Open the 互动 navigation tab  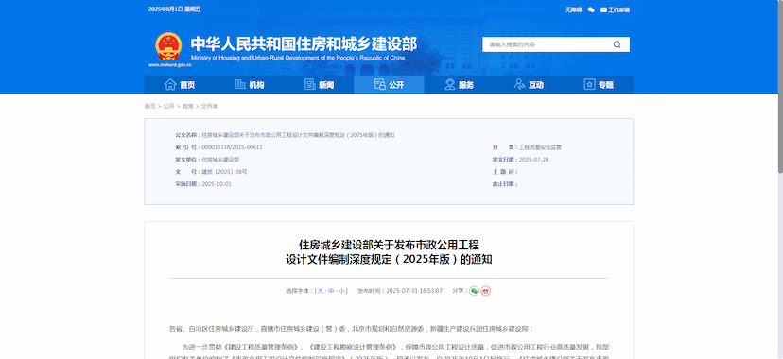(529, 85)
